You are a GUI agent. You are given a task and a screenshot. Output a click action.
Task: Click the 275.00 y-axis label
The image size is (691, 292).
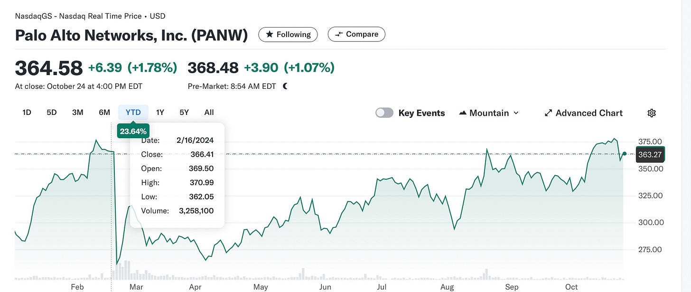(x=650, y=249)
